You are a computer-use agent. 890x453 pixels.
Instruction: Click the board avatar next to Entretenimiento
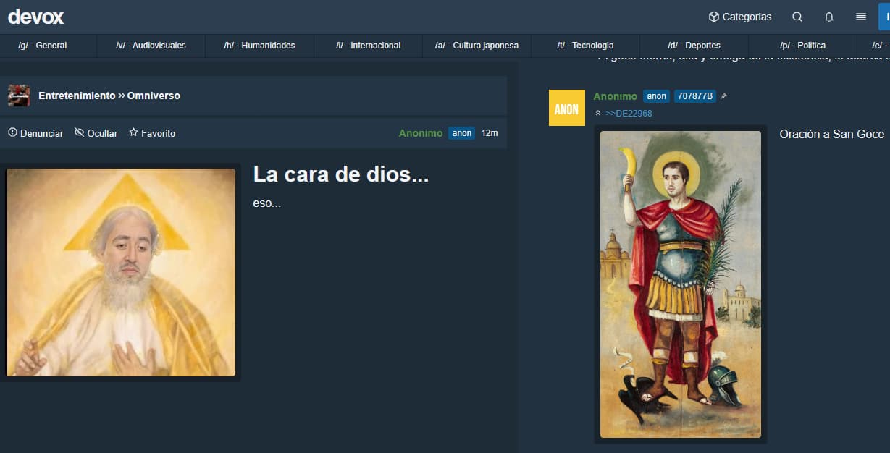(19, 96)
